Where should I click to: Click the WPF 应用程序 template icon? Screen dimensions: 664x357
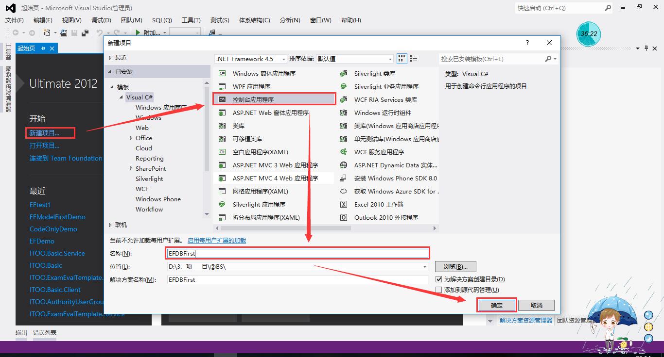[x=222, y=86]
